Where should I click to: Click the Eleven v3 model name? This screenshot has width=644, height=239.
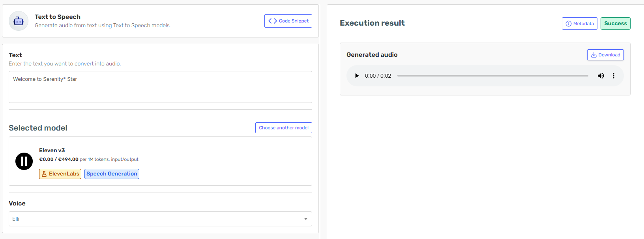(x=52, y=150)
